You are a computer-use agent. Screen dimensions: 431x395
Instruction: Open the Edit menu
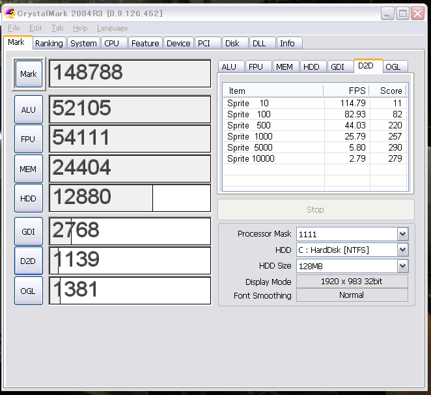point(35,28)
